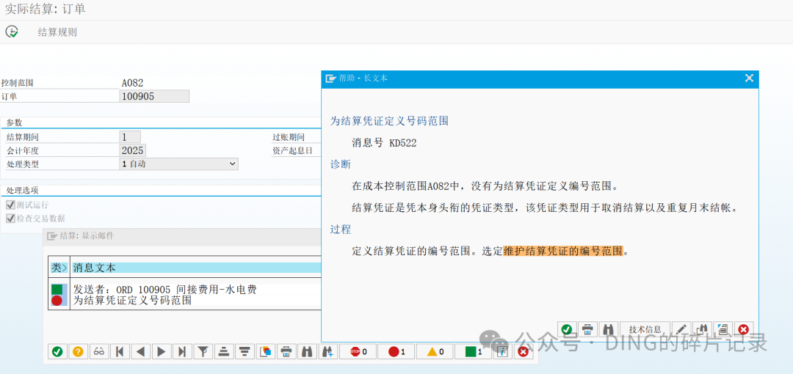
Task: Open 技术信息 technical information button
Action: pos(645,329)
